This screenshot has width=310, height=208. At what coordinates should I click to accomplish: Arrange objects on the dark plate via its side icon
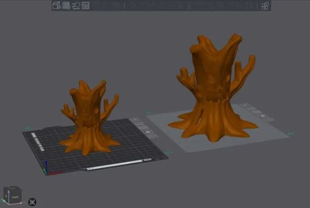click(144, 127)
